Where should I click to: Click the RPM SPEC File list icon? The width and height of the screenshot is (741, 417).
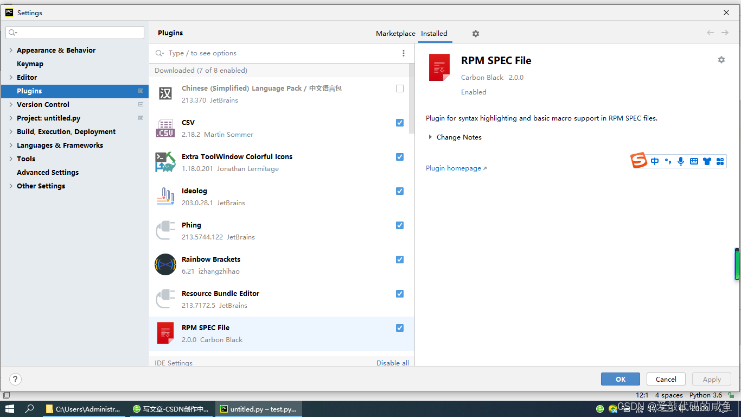point(165,333)
